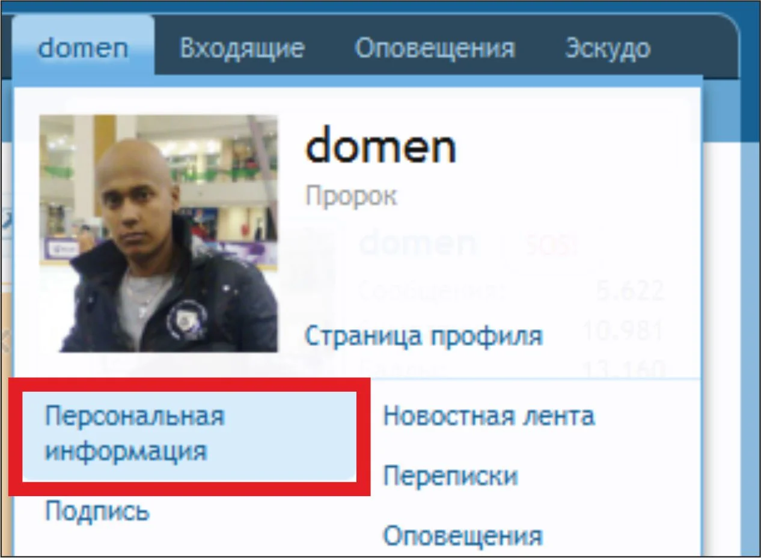Viewport: 761px width, 558px height.
Task: Click the large domen username heading
Action: [x=381, y=145]
